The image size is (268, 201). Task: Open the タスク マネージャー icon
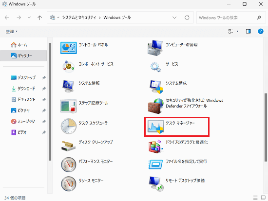click(155, 127)
